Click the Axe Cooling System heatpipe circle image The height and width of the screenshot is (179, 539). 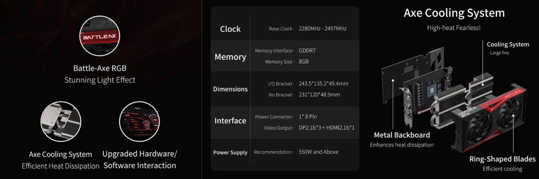click(61, 121)
